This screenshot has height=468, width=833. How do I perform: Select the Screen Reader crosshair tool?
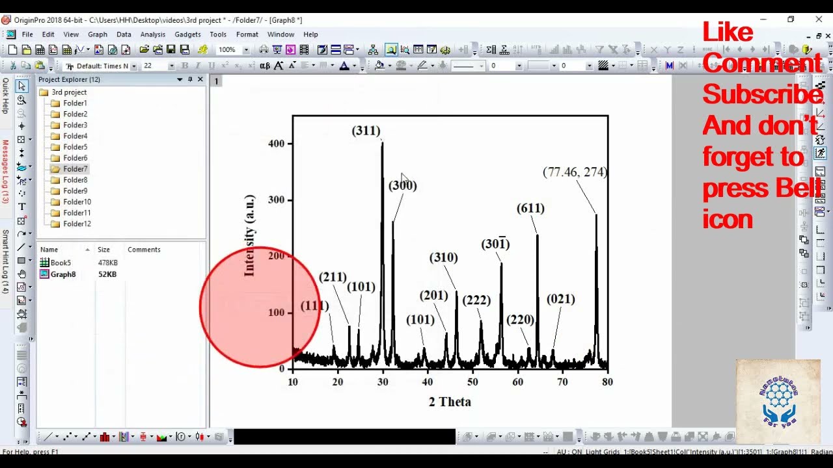[21, 126]
